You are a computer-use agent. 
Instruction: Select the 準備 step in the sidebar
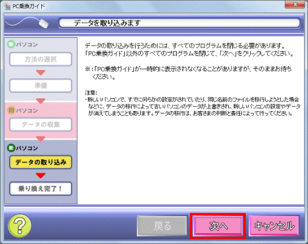coord(41,85)
